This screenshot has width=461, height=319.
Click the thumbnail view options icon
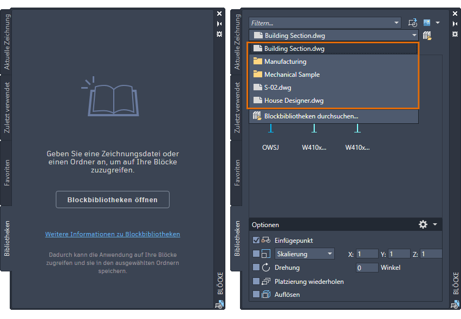(x=427, y=23)
